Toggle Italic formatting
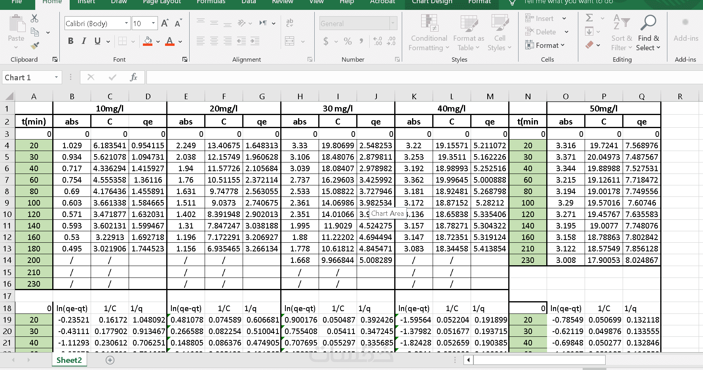 pyautogui.click(x=84, y=41)
